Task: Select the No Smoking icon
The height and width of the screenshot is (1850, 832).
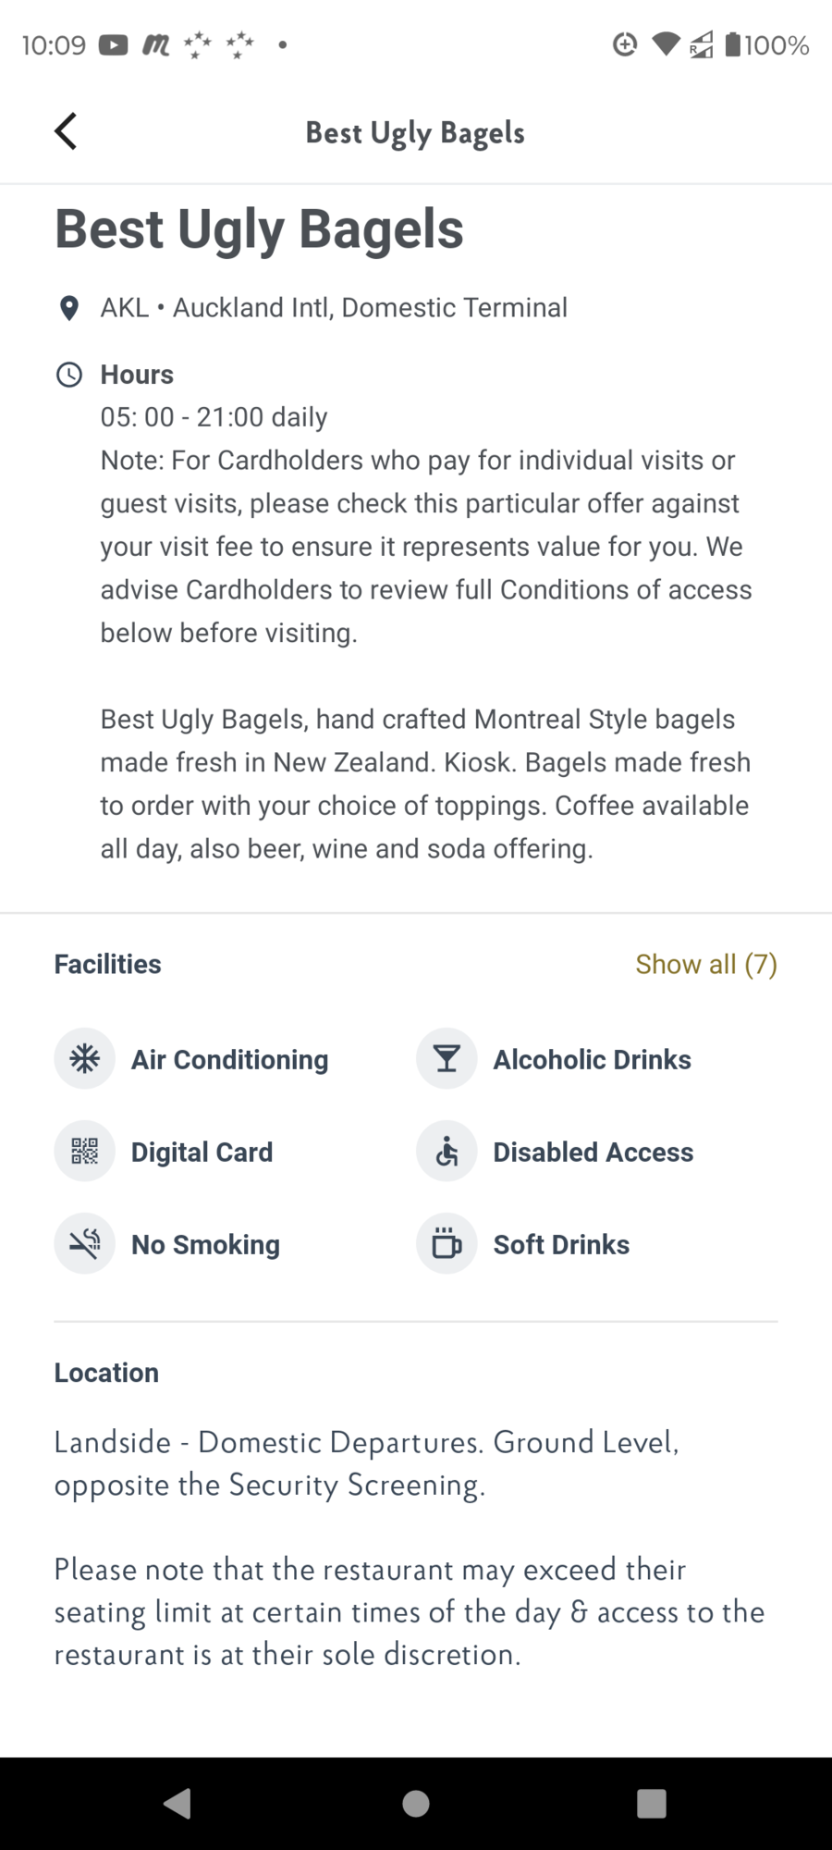Action: click(85, 1244)
